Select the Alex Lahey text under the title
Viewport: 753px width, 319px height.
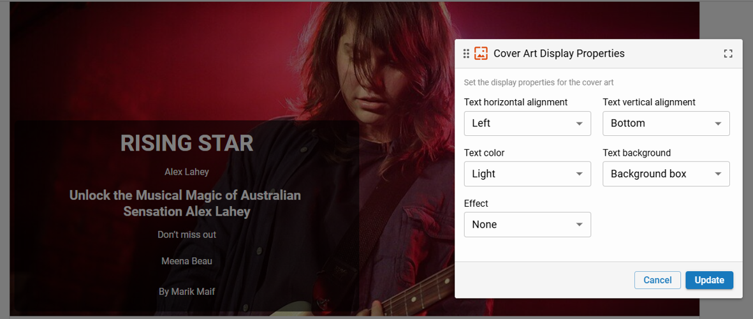[x=187, y=172]
